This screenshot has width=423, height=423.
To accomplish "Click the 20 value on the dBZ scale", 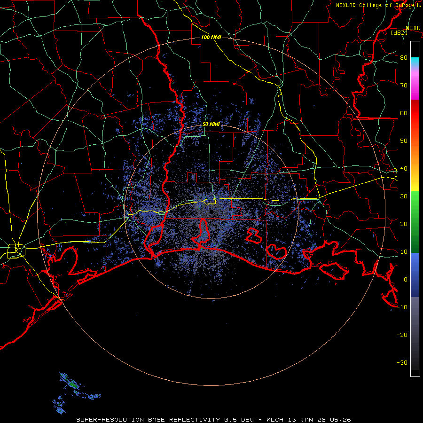I will [404, 224].
